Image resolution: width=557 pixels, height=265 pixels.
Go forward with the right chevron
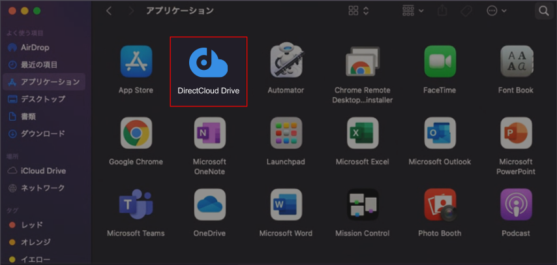pyautogui.click(x=132, y=11)
